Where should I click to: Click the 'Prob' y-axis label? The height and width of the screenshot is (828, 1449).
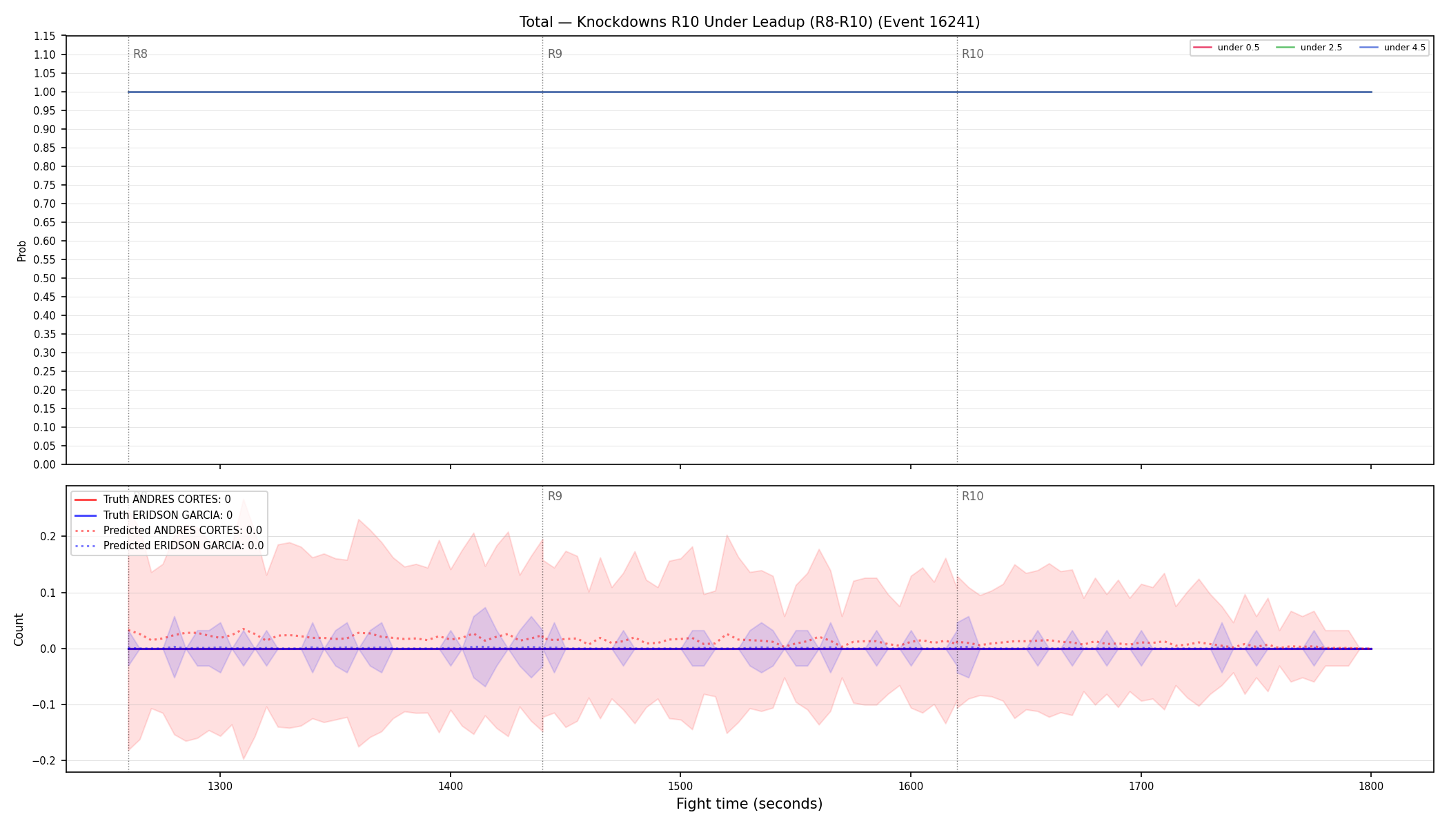pos(21,250)
